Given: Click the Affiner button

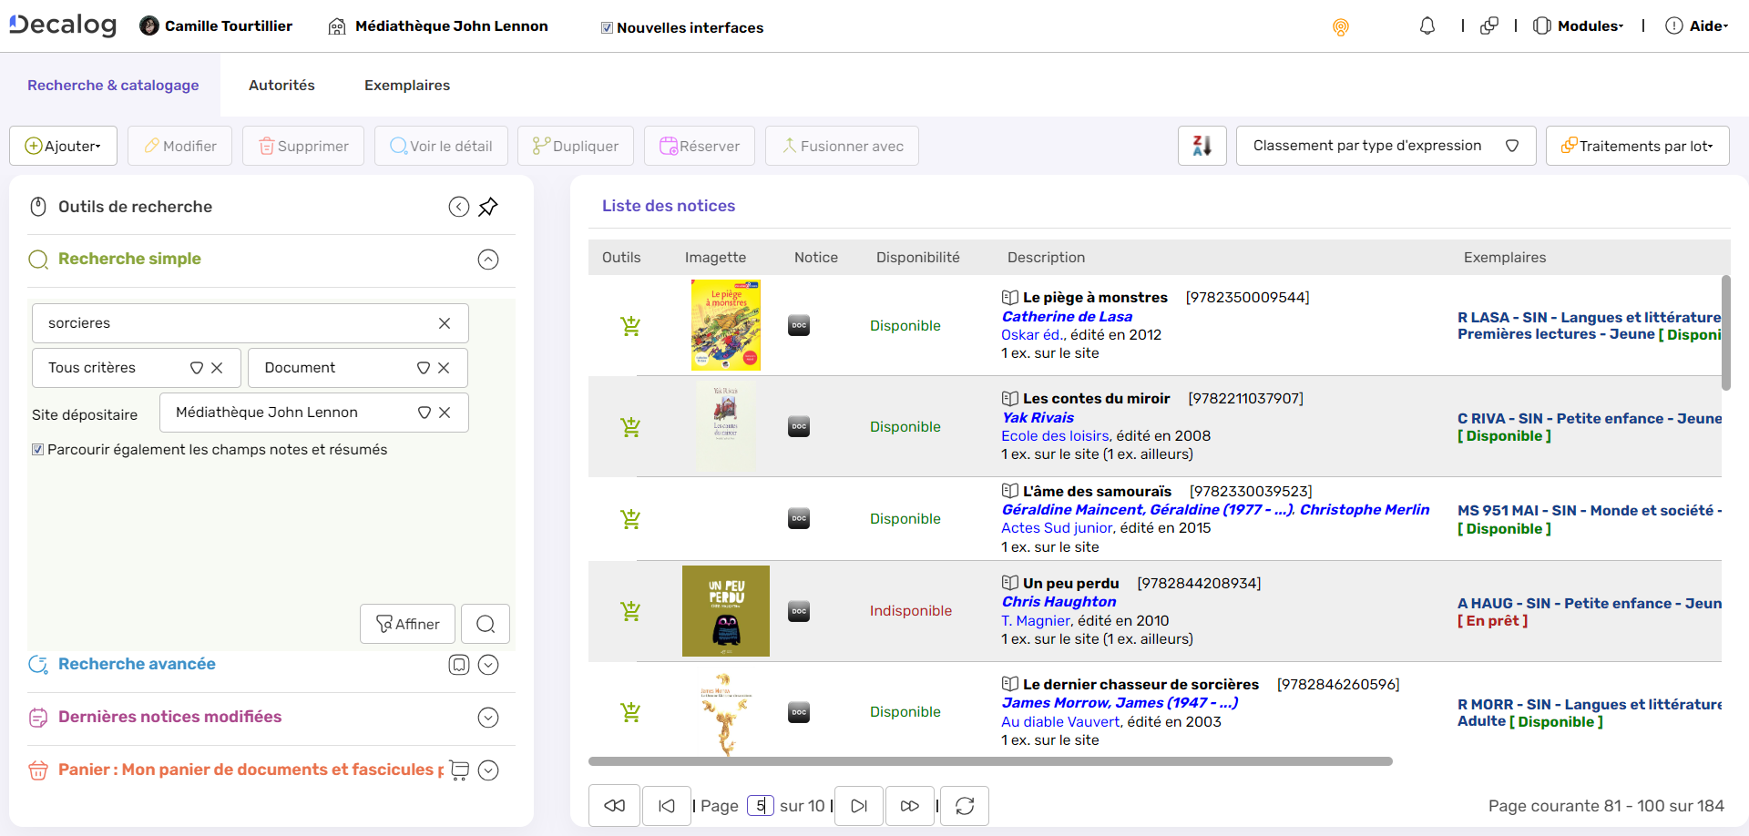Looking at the screenshot, I should 407,624.
